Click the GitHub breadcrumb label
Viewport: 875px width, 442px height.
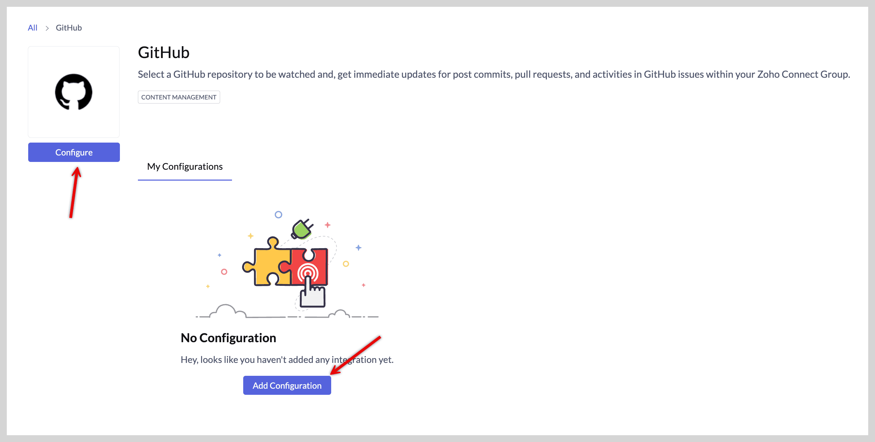(x=69, y=28)
